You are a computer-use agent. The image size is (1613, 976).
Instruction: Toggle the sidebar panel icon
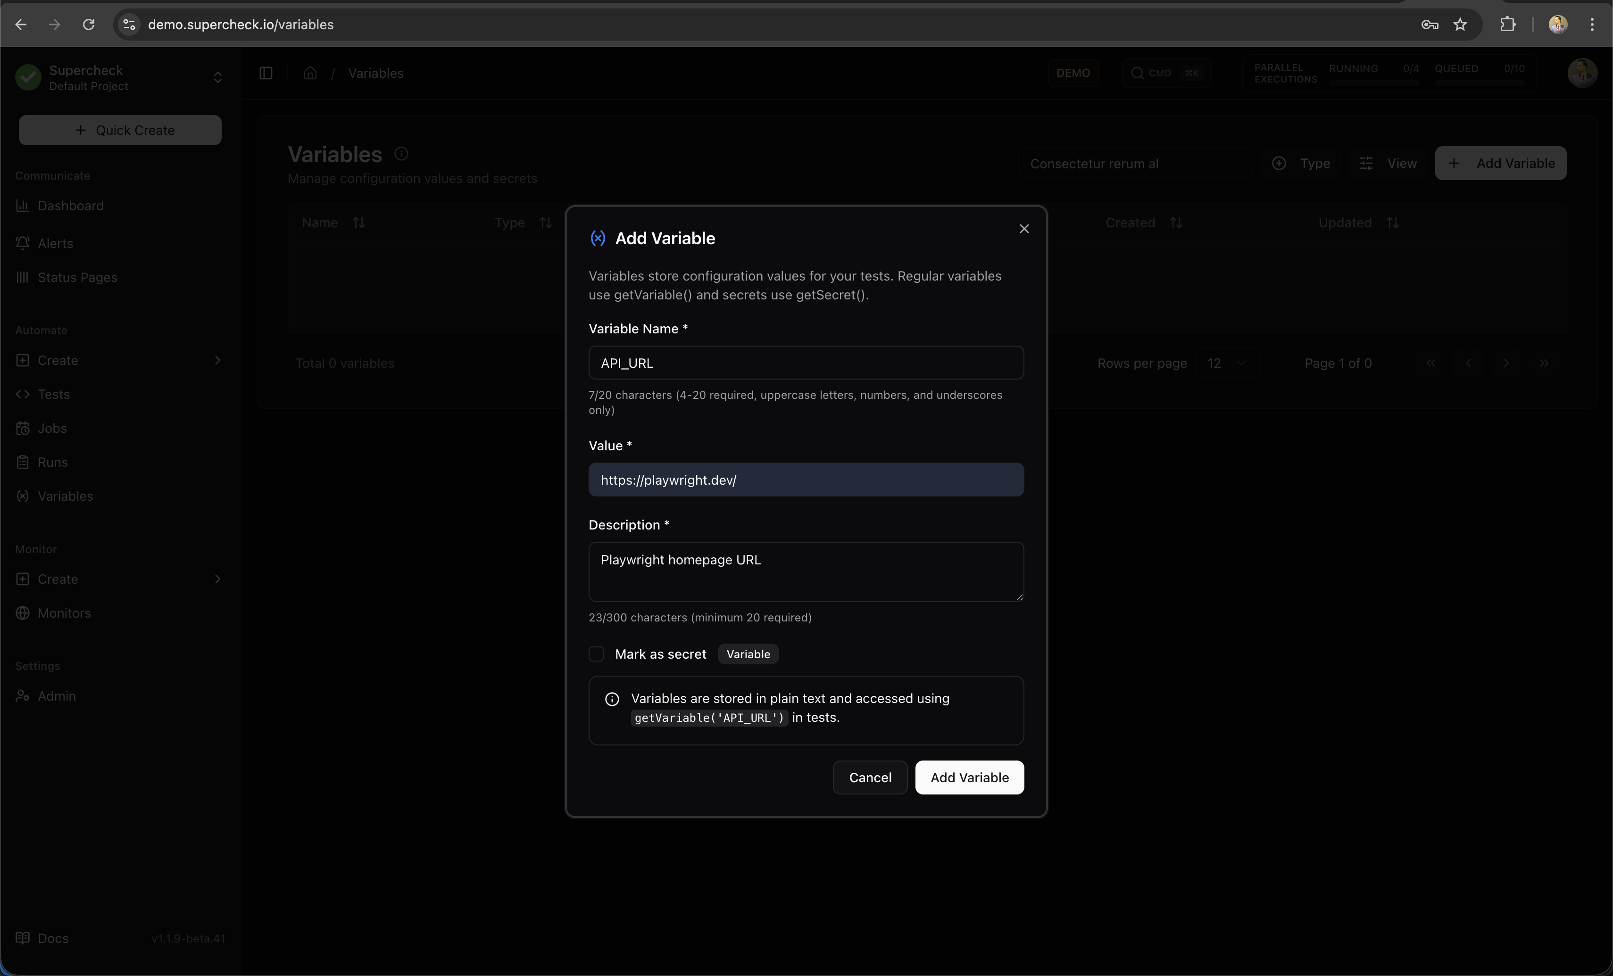(266, 73)
